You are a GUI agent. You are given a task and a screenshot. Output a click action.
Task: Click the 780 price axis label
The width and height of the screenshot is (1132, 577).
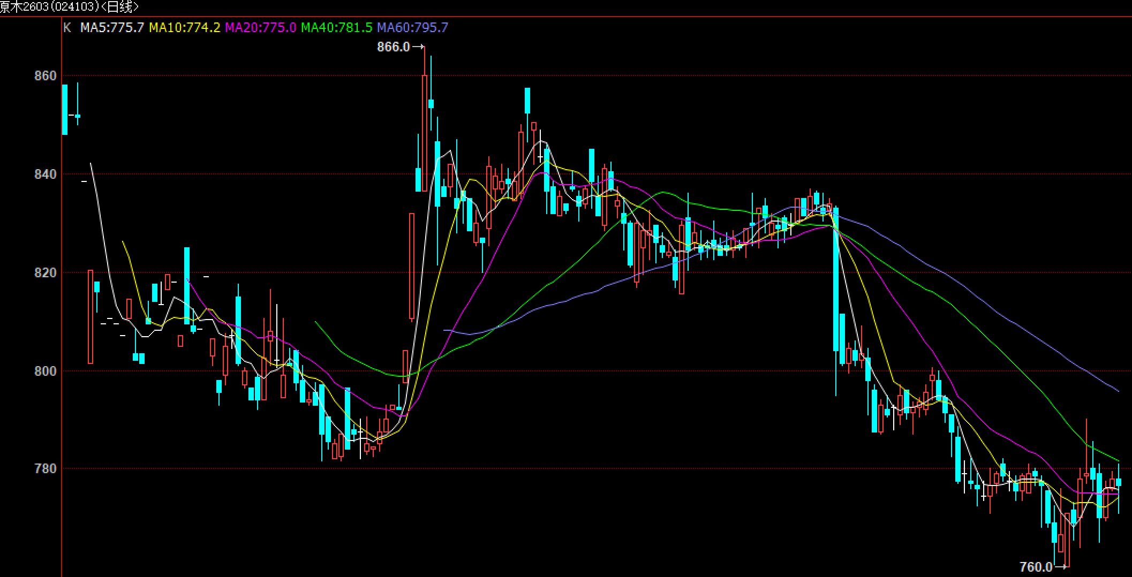pos(45,469)
